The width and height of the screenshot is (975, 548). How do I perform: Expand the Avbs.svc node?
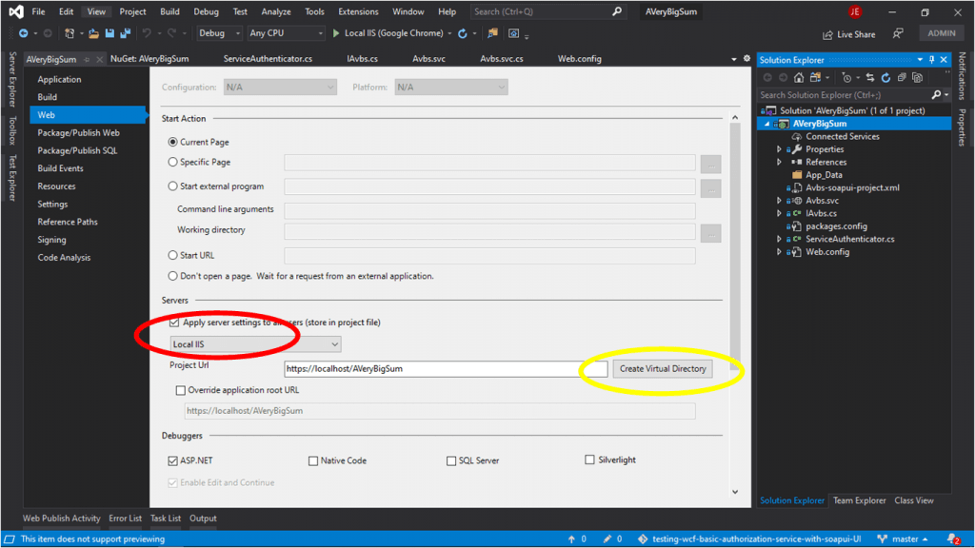pos(779,201)
